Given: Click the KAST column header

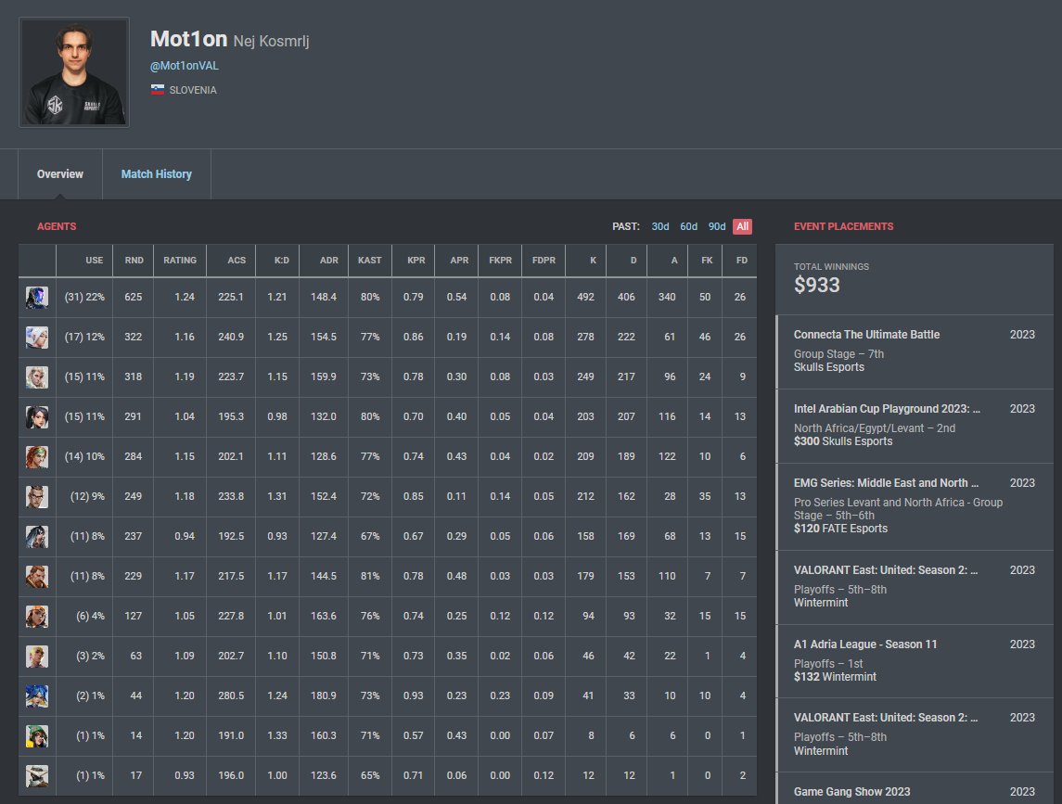Looking at the screenshot, I should (x=370, y=260).
